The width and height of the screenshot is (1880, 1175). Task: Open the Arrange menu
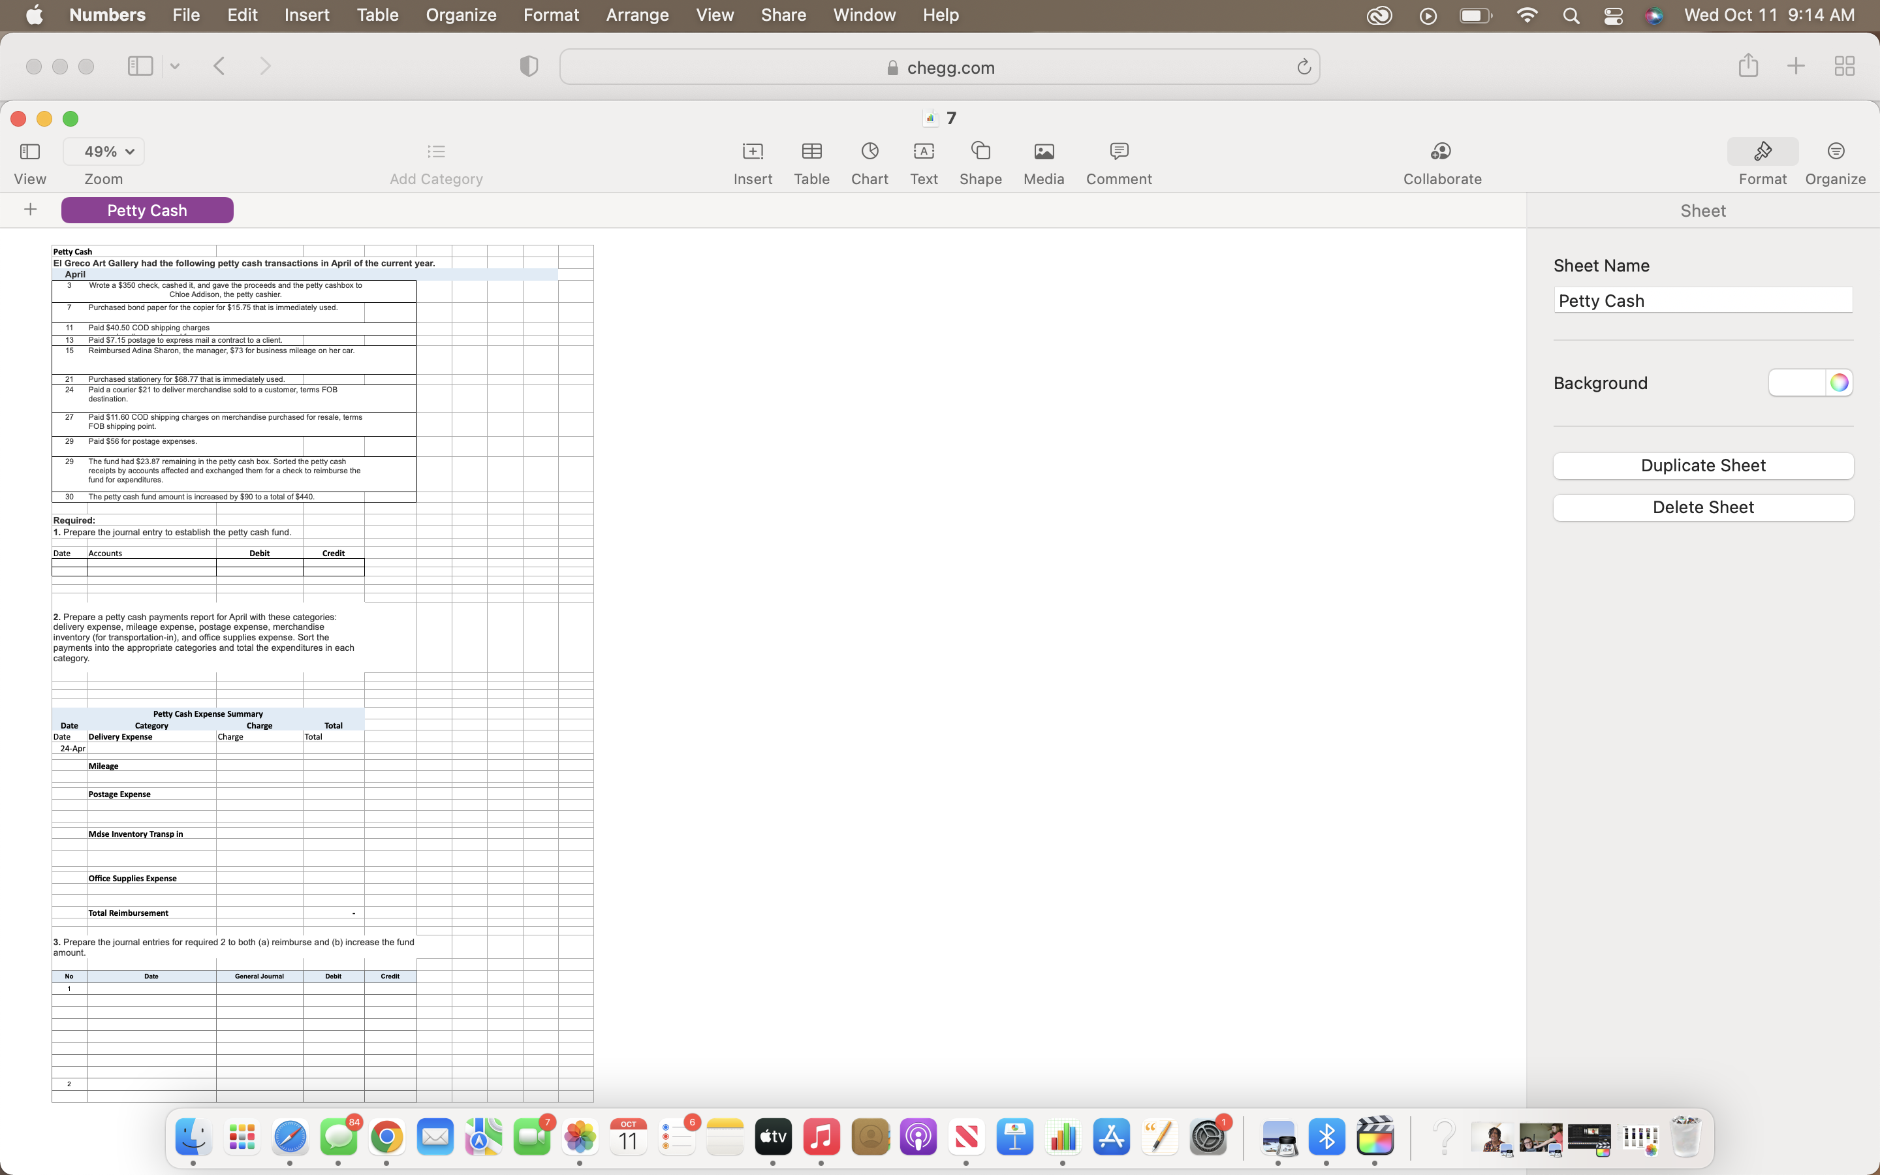(x=636, y=15)
